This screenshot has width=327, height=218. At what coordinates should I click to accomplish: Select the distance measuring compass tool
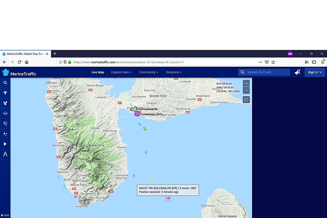coord(5,154)
